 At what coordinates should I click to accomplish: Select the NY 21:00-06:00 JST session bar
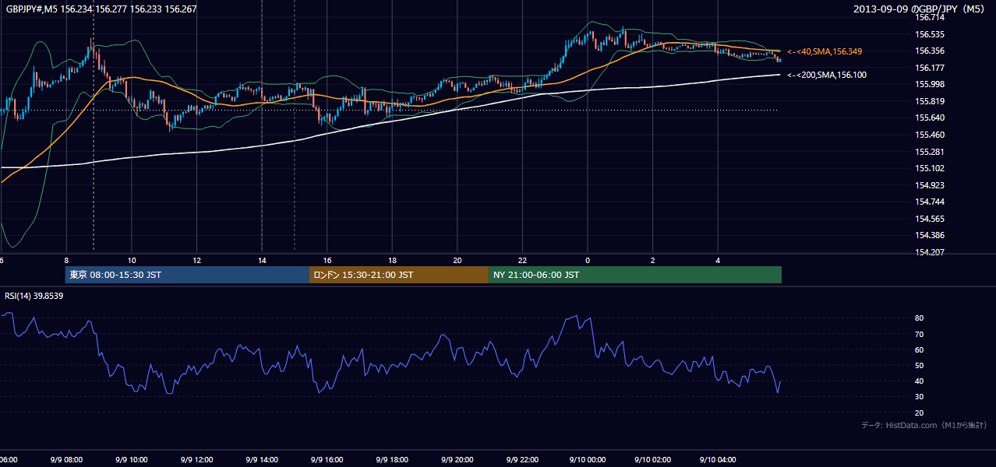pyautogui.click(x=635, y=275)
